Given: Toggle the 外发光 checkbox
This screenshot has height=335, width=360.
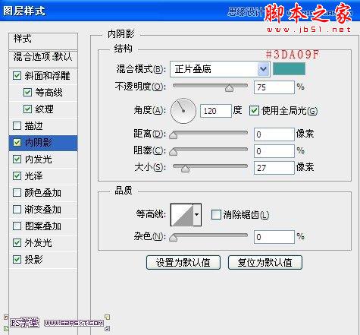Looking at the screenshot, I should pyautogui.click(x=17, y=242).
